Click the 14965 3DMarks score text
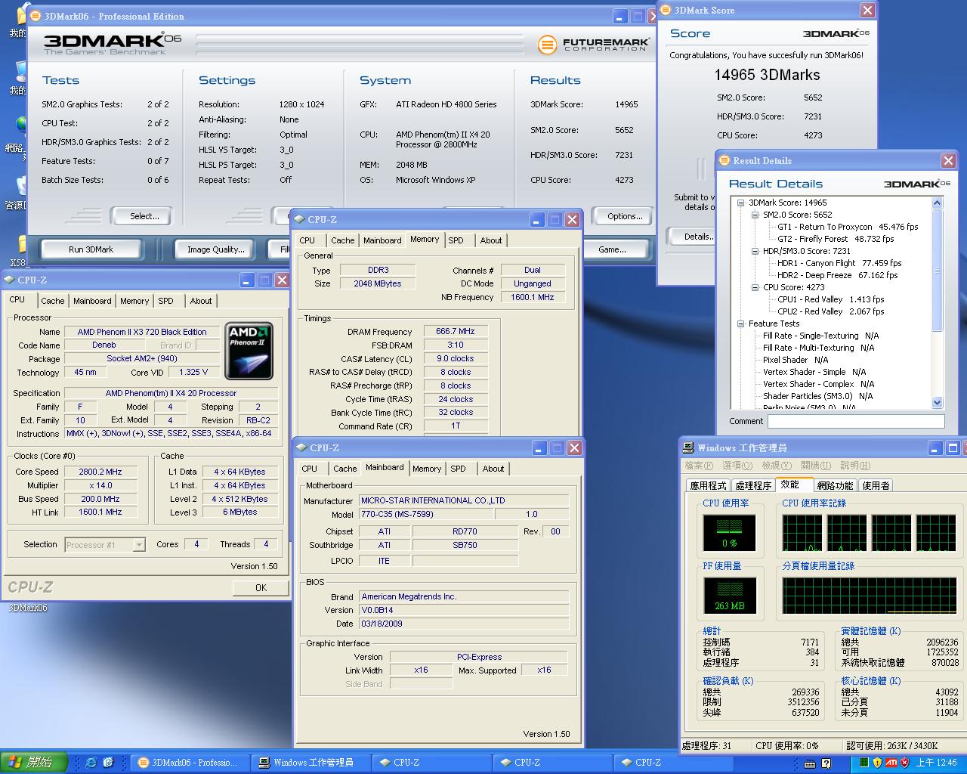This screenshot has height=774, width=967. (767, 75)
